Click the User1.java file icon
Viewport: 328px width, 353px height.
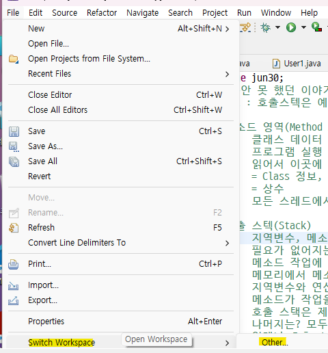coord(276,64)
